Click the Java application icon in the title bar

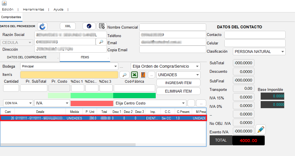pyautogui.click(x=4, y=3)
